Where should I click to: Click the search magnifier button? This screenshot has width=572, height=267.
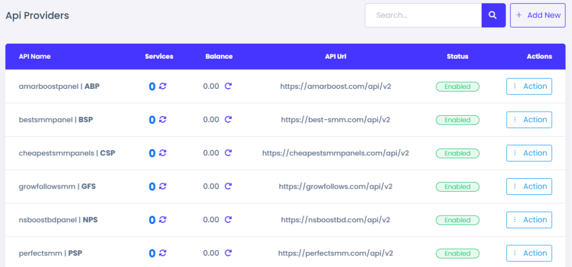[493, 16]
